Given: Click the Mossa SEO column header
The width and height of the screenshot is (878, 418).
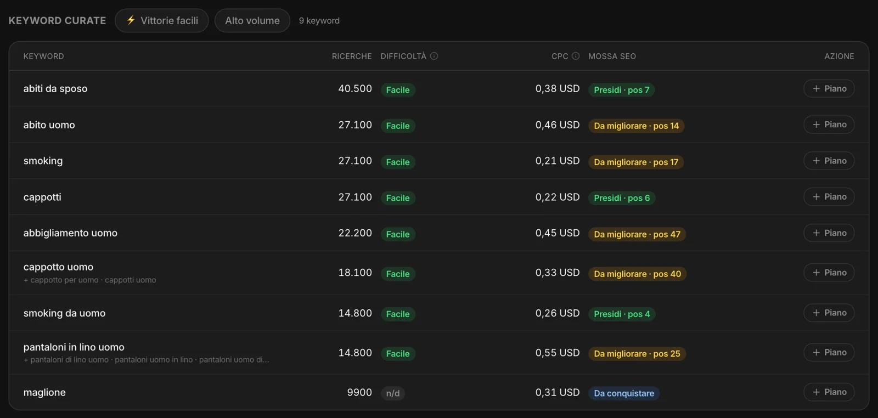Looking at the screenshot, I should pos(612,56).
